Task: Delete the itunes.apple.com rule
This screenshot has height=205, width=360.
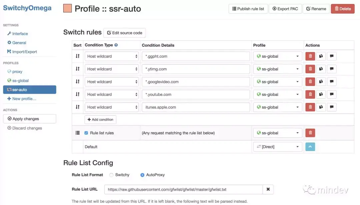Action: [310, 107]
